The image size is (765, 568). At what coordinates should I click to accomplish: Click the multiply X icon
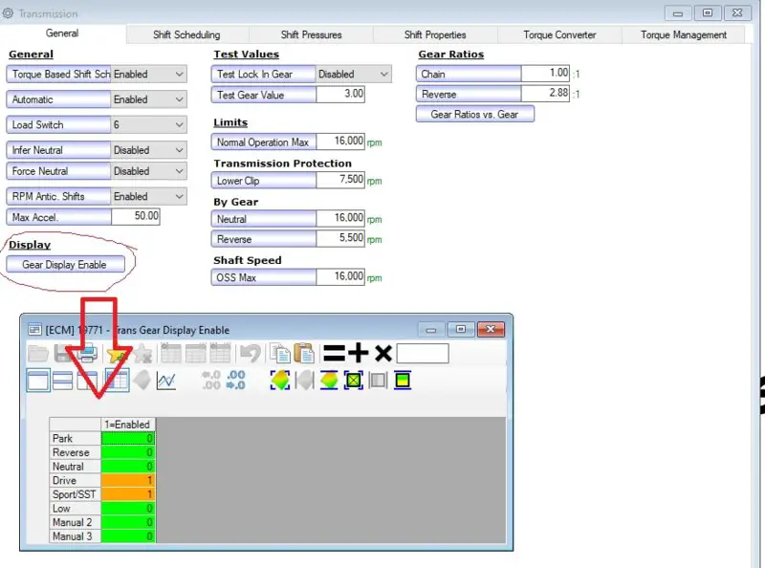coord(383,353)
